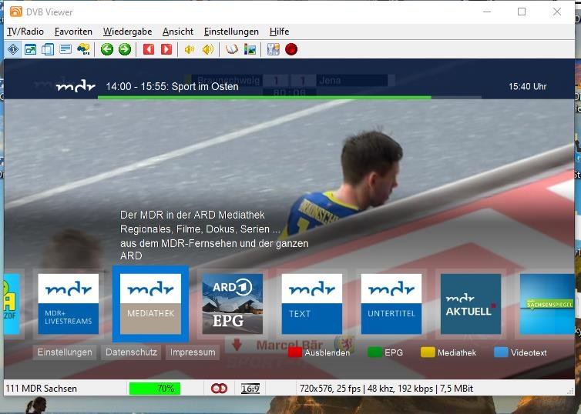Click the blue Videotext color button

[x=521, y=352]
